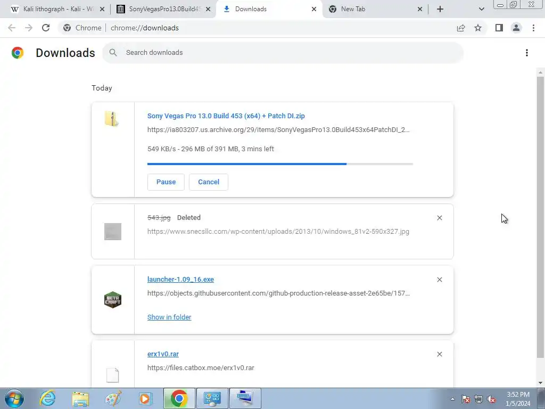Open the Downloads page more actions menu
The image size is (545, 409).
(527, 53)
